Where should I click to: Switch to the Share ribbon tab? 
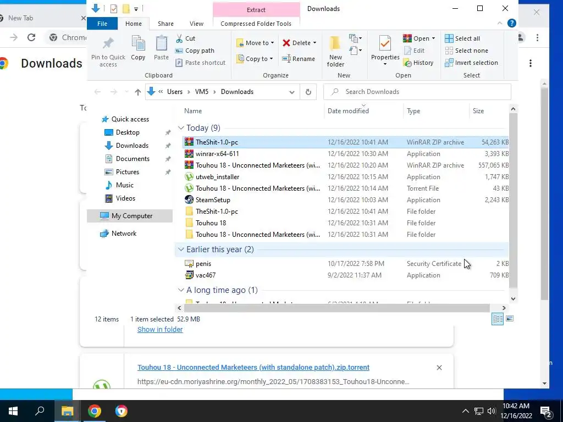click(x=165, y=24)
